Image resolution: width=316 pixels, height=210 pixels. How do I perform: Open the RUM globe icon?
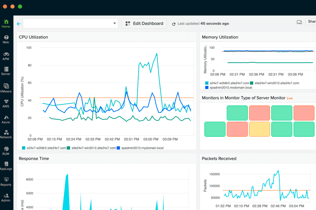[6, 150]
